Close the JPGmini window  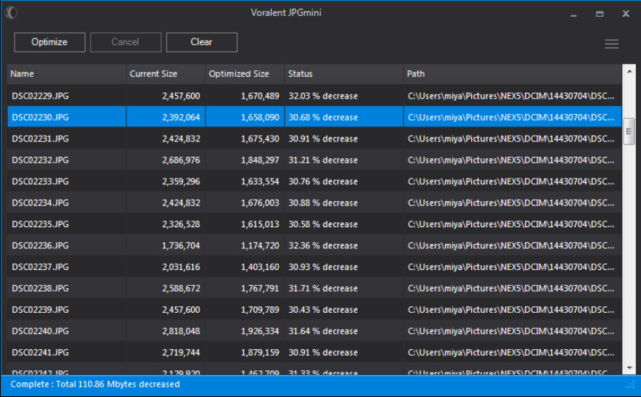626,14
